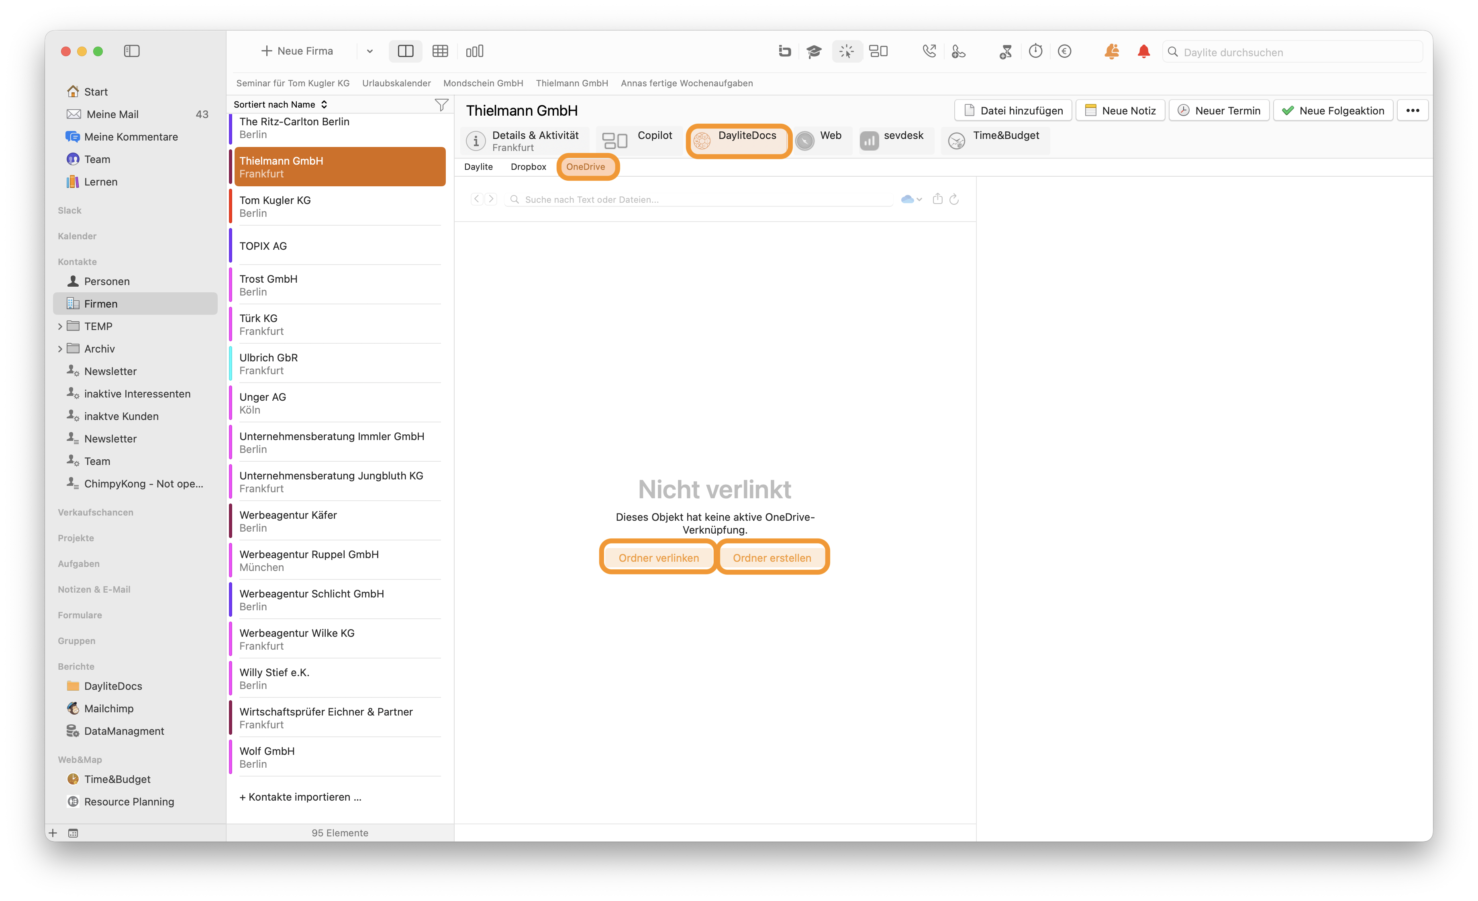Open the Copilot panels toolbar icon
Viewport: 1478px width, 901px height.
point(878,51)
